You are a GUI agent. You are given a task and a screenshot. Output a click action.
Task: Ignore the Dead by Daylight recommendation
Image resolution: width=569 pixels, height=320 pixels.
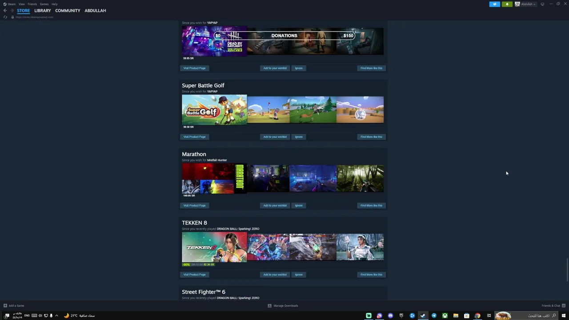(299, 68)
